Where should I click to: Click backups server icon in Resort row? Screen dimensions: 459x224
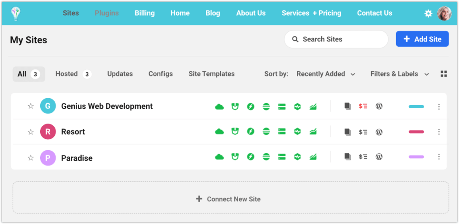pos(282,131)
